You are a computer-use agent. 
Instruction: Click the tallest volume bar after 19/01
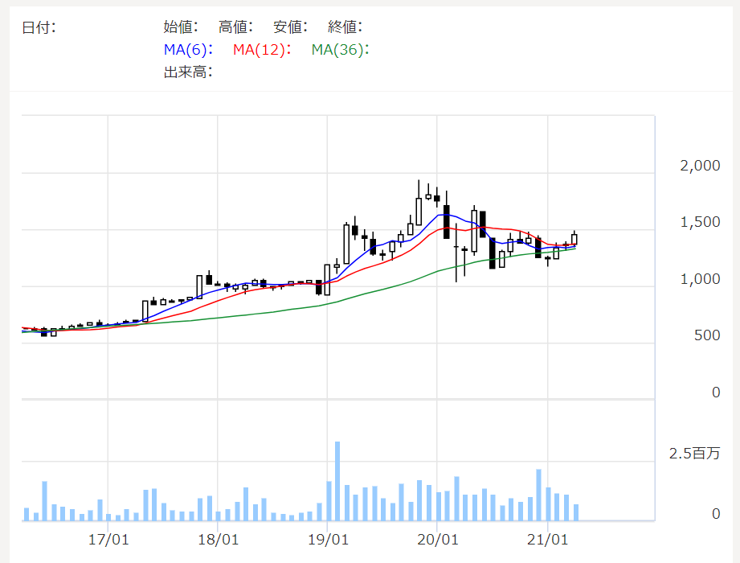[337, 481]
